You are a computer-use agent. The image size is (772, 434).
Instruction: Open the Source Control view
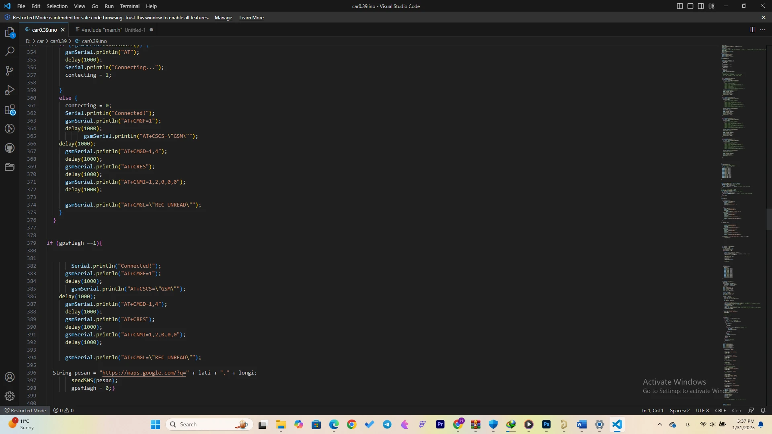click(10, 71)
